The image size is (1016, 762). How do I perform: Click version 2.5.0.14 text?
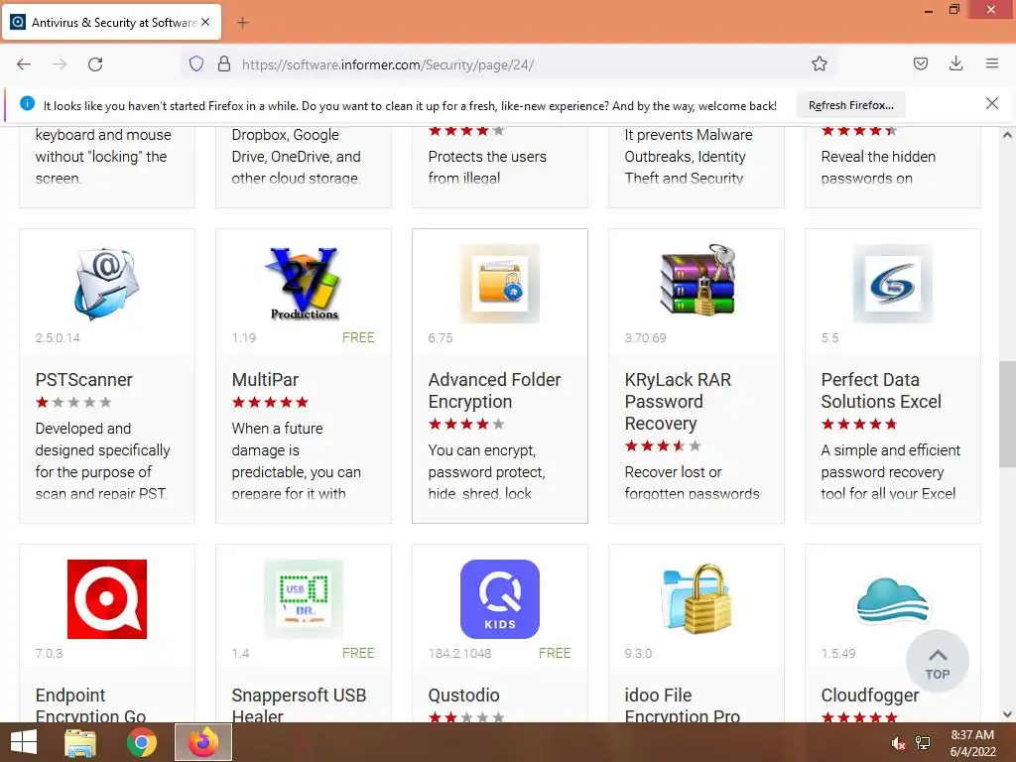[58, 337]
